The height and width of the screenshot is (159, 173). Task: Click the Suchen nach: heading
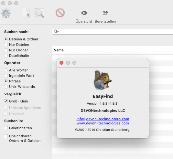(16, 32)
